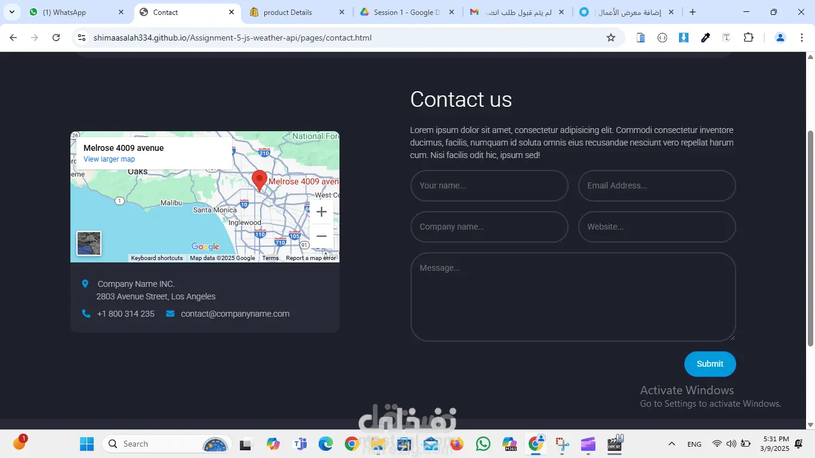The image size is (815, 458).
Task: Click the red map pin marker
Action: click(259, 180)
